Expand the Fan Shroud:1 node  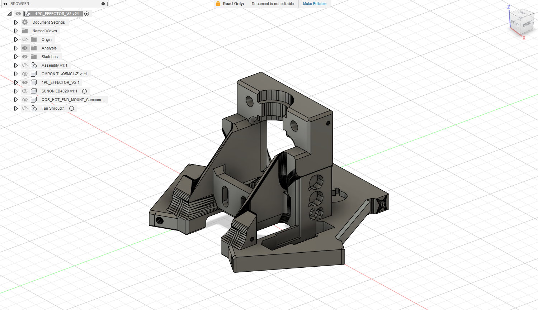[x=16, y=108]
